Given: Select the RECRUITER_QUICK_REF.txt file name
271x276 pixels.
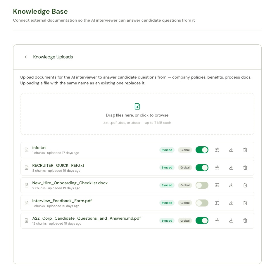Looking at the screenshot, I should 58,165.
